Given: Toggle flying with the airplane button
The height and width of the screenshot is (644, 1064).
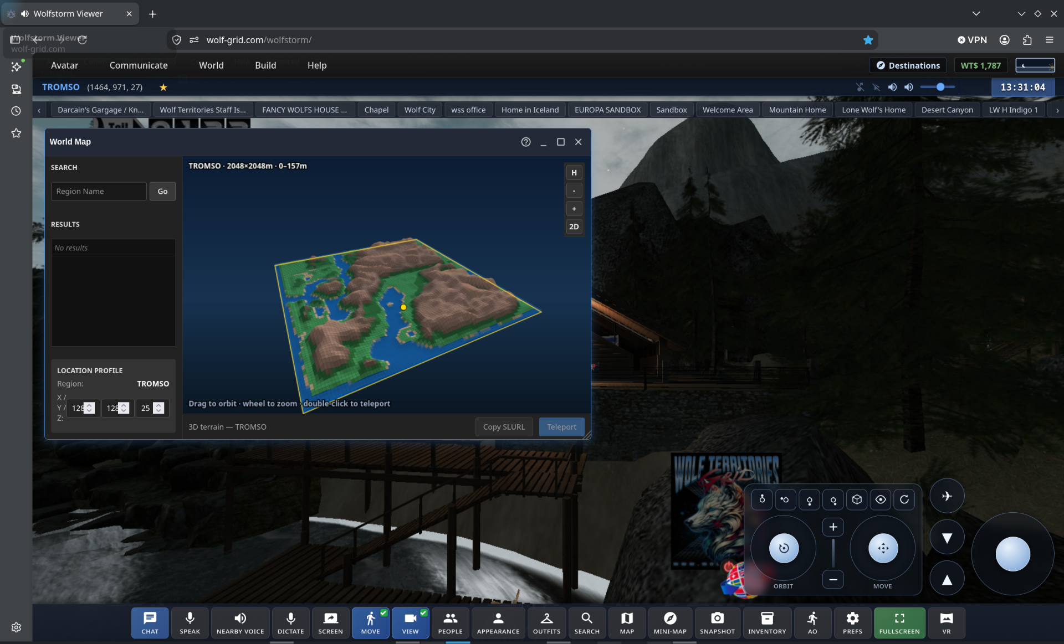Looking at the screenshot, I should pos(947,496).
